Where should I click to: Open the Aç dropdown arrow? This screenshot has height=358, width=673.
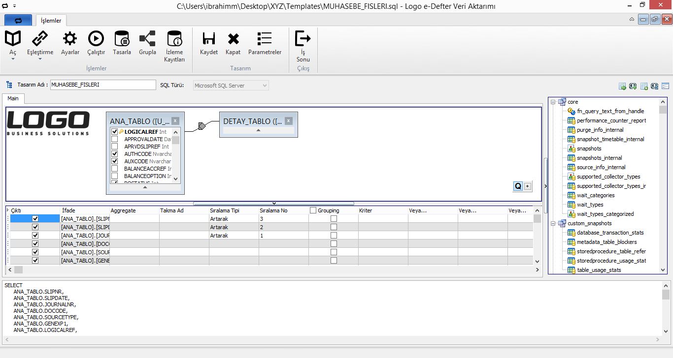13,59
